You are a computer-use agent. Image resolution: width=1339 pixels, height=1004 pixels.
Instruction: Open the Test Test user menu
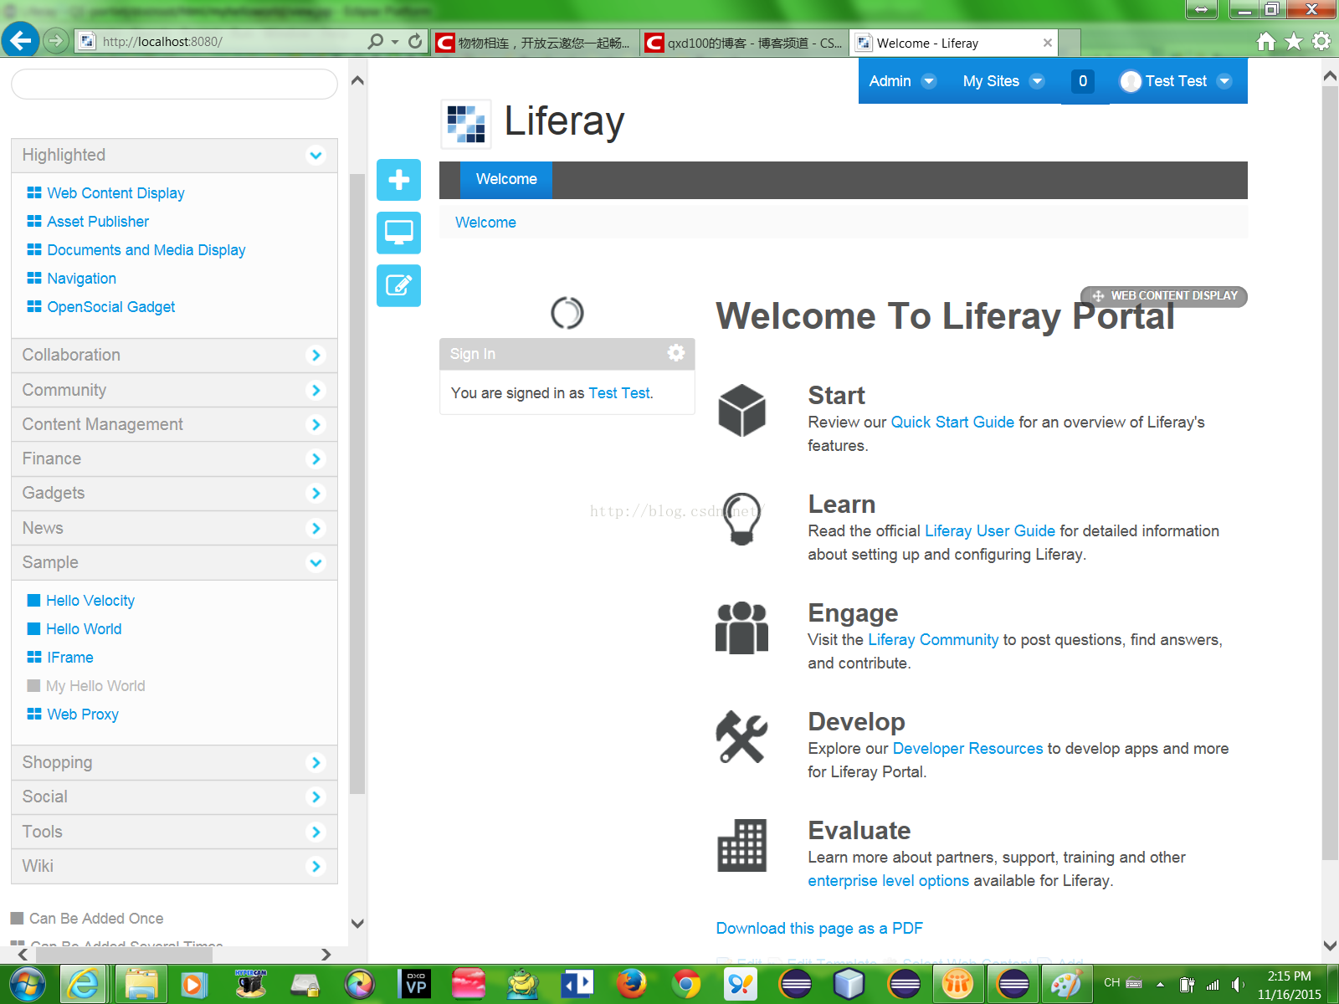pos(1176,81)
